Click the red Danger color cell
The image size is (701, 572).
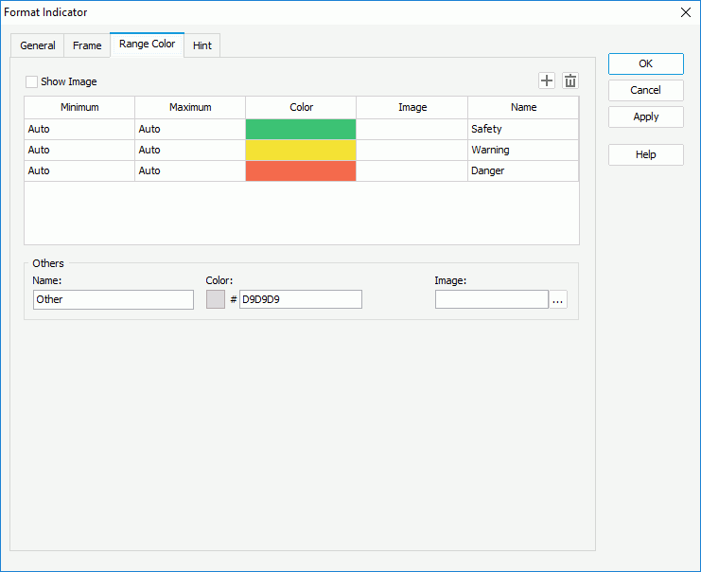pyautogui.click(x=301, y=170)
